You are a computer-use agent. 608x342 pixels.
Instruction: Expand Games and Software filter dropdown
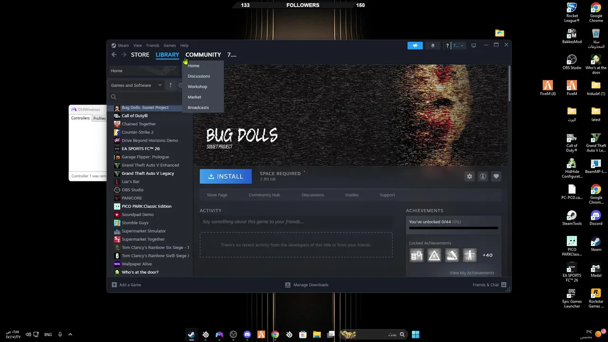[x=136, y=85]
